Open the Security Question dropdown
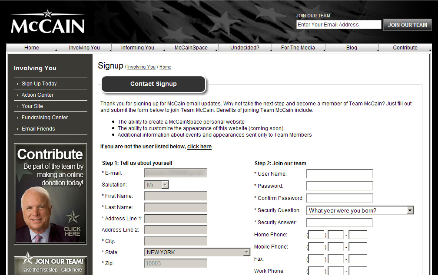 (x=360, y=210)
